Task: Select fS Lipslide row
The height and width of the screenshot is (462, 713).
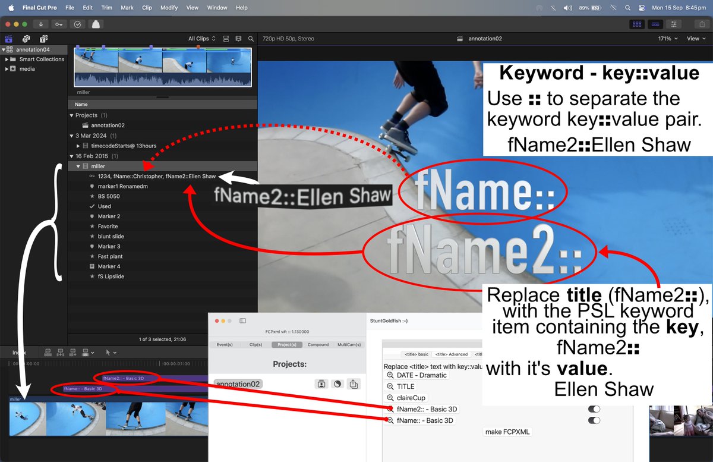Action: (163, 276)
